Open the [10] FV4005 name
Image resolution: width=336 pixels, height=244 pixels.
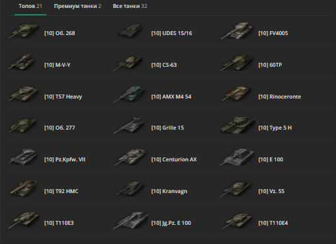pyautogui.click(x=273, y=33)
